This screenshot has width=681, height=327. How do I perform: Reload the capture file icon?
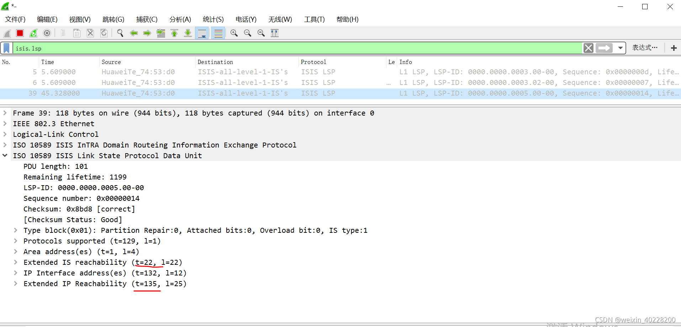(x=104, y=33)
